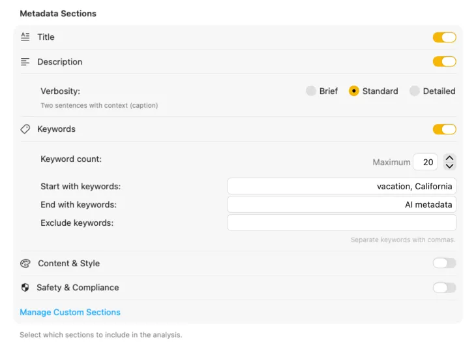This screenshot has height=359, width=476.
Task: Click the maximum keyword count field
Action: coord(426,162)
